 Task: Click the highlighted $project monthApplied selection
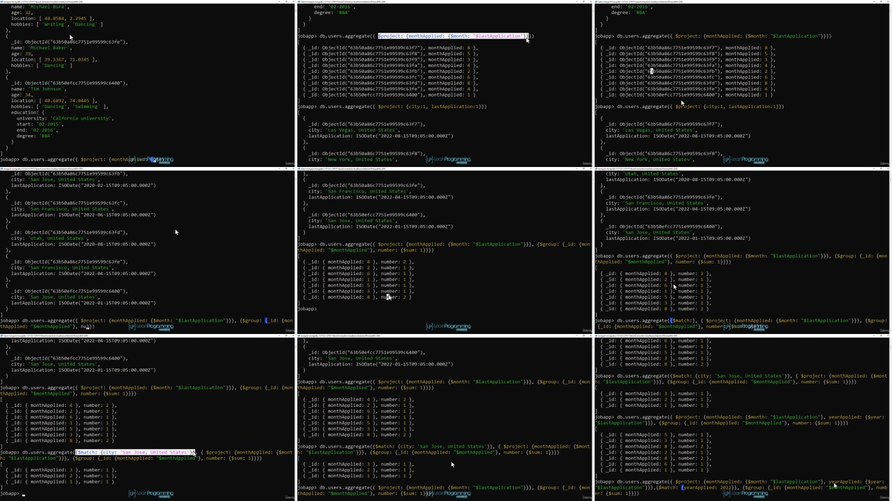[x=453, y=36]
